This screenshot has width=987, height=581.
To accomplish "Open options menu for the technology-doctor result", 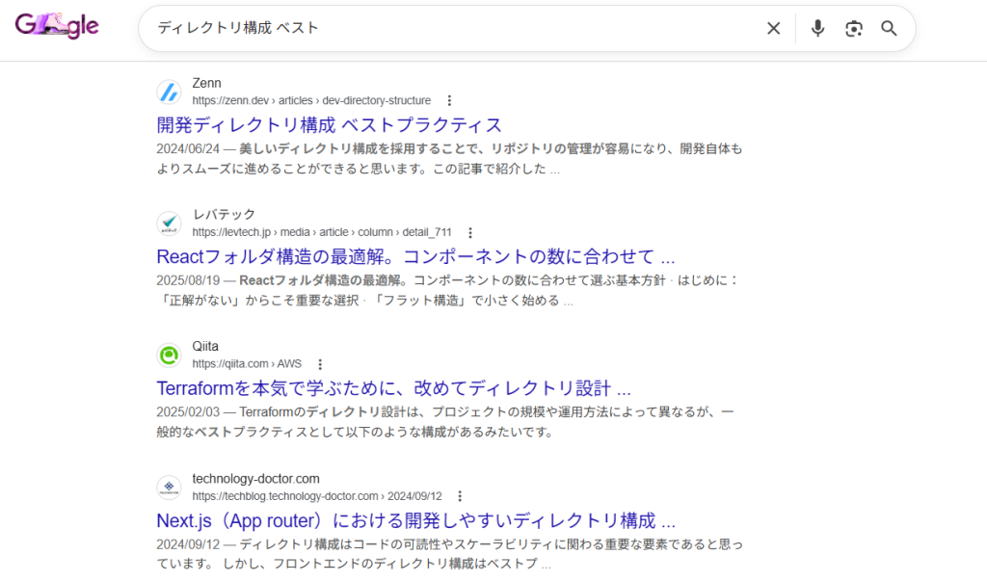I will click(x=459, y=495).
